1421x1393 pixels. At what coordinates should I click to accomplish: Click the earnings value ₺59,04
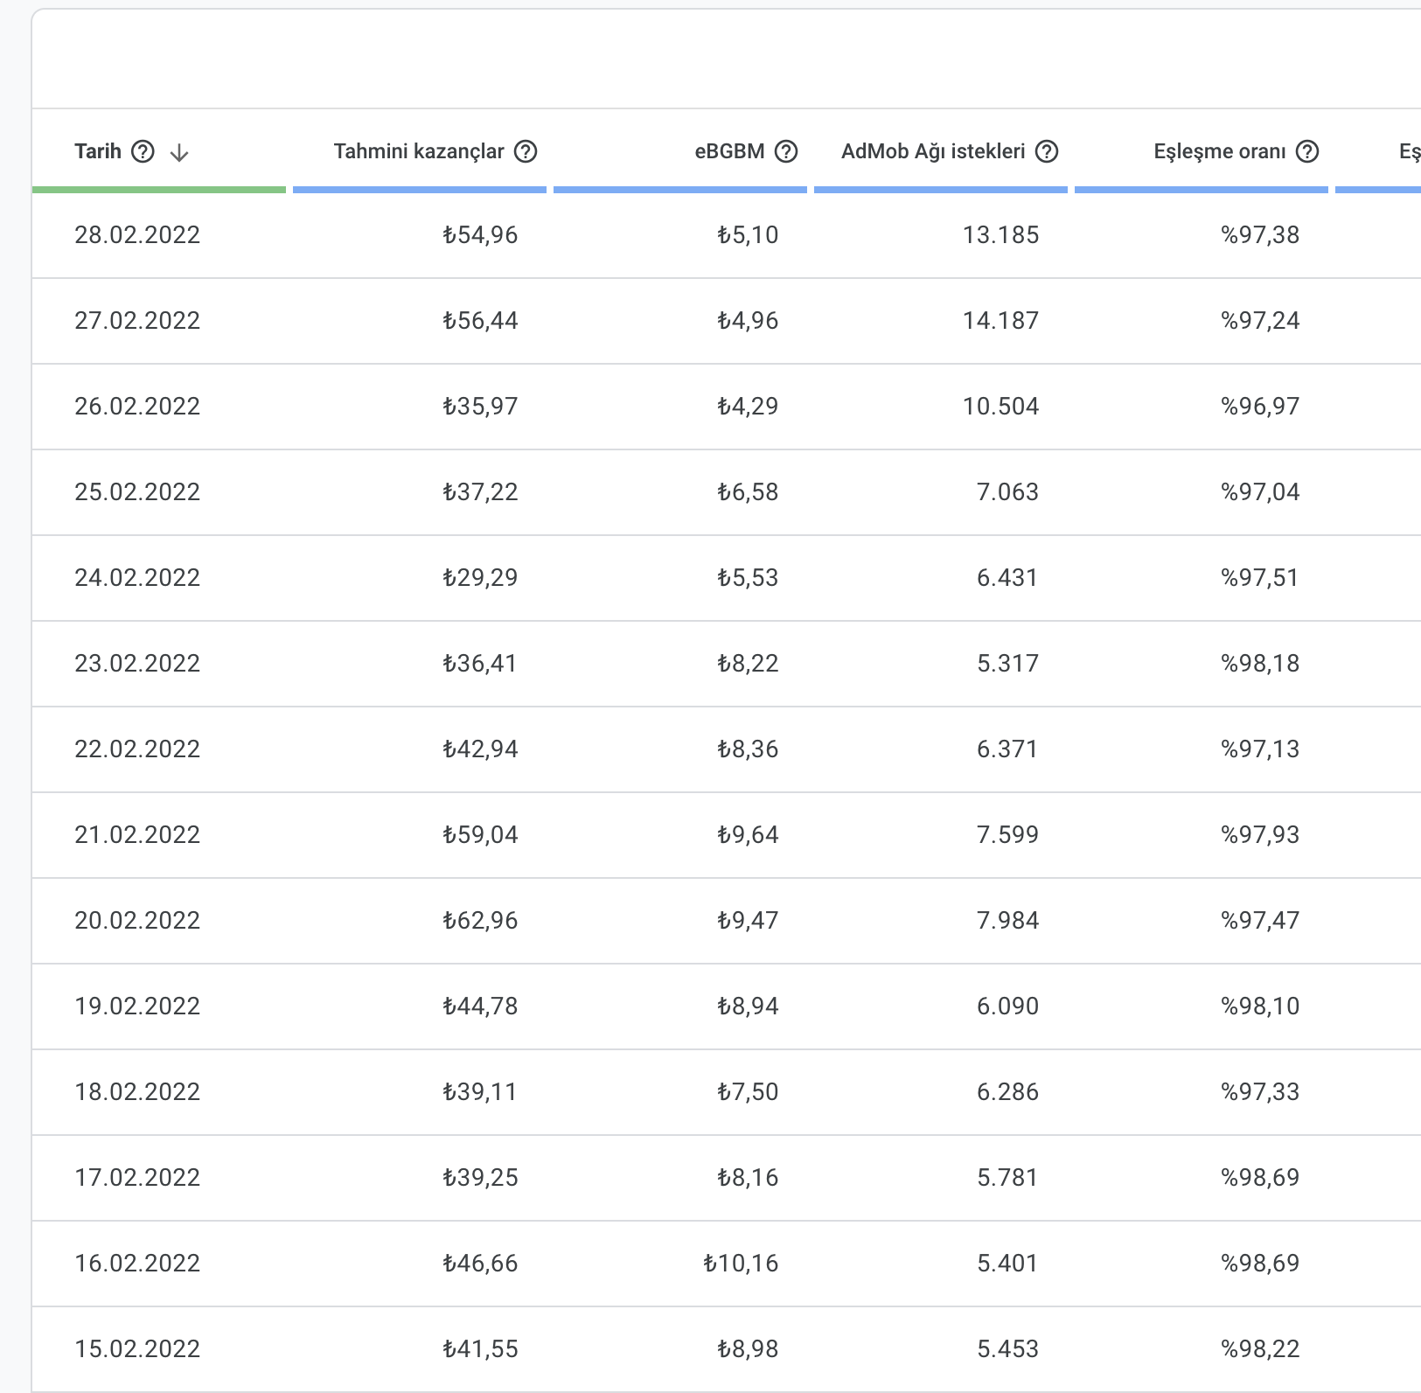click(x=480, y=835)
